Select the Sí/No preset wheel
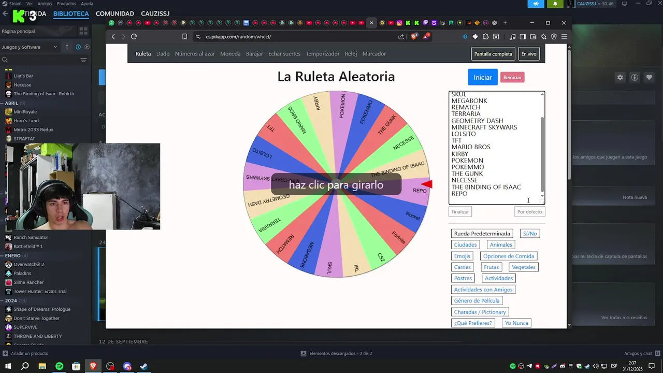663x373 pixels. pyautogui.click(x=530, y=234)
